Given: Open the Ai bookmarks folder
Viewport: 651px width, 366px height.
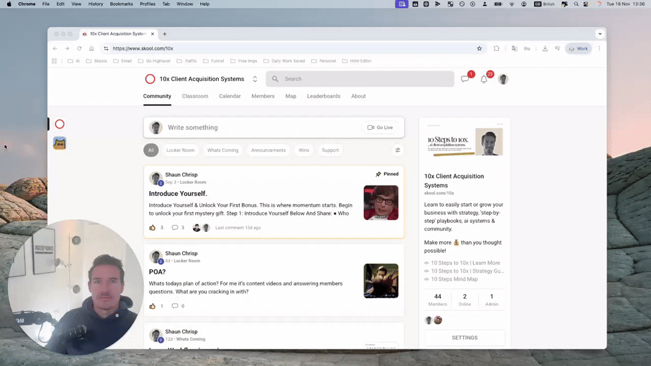Looking at the screenshot, I should coord(74,61).
